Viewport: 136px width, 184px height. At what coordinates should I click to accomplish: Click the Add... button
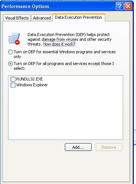(78, 147)
